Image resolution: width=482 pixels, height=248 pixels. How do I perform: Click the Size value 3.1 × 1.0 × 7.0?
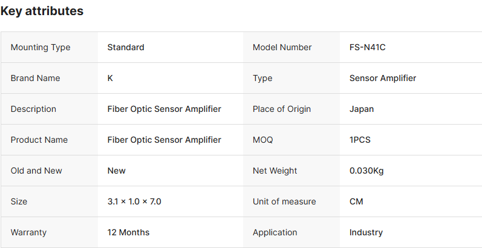coord(134,201)
